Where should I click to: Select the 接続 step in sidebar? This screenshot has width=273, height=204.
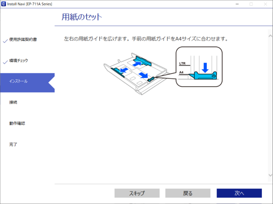[13, 102]
